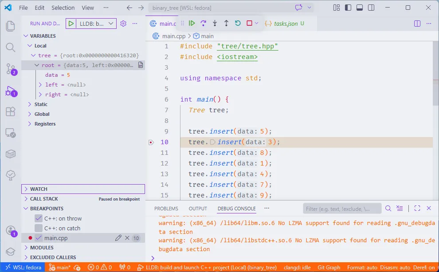
Task: Open the stop button dropdown arrow
Action: pos(256,23)
